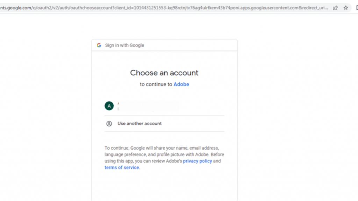The width and height of the screenshot is (358, 201).
Task: Click the 'to continue to' text
Action: [x=156, y=84]
